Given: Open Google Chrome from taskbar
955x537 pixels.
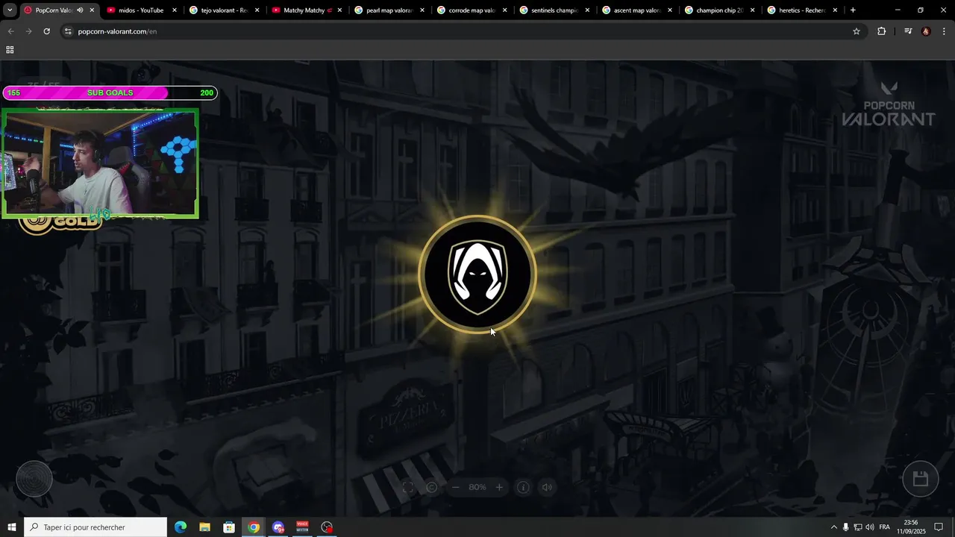Looking at the screenshot, I should point(254,527).
